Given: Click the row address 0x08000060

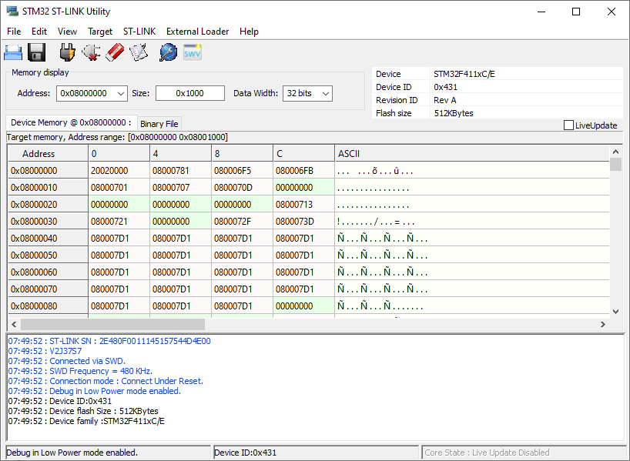Looking at the screenshot, I should tap(48, 272).
